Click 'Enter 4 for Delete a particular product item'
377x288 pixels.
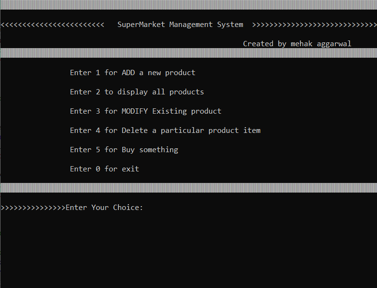(x=165, y=131)
